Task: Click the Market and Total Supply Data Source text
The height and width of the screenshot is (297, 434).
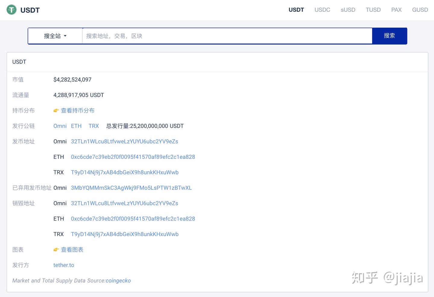Action: point(59,281)
